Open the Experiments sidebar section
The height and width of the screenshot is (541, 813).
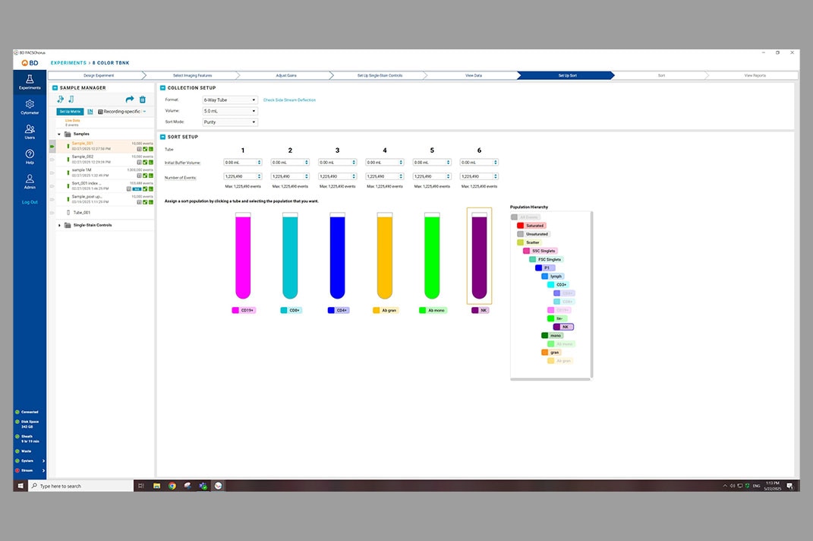pos(30,82)
